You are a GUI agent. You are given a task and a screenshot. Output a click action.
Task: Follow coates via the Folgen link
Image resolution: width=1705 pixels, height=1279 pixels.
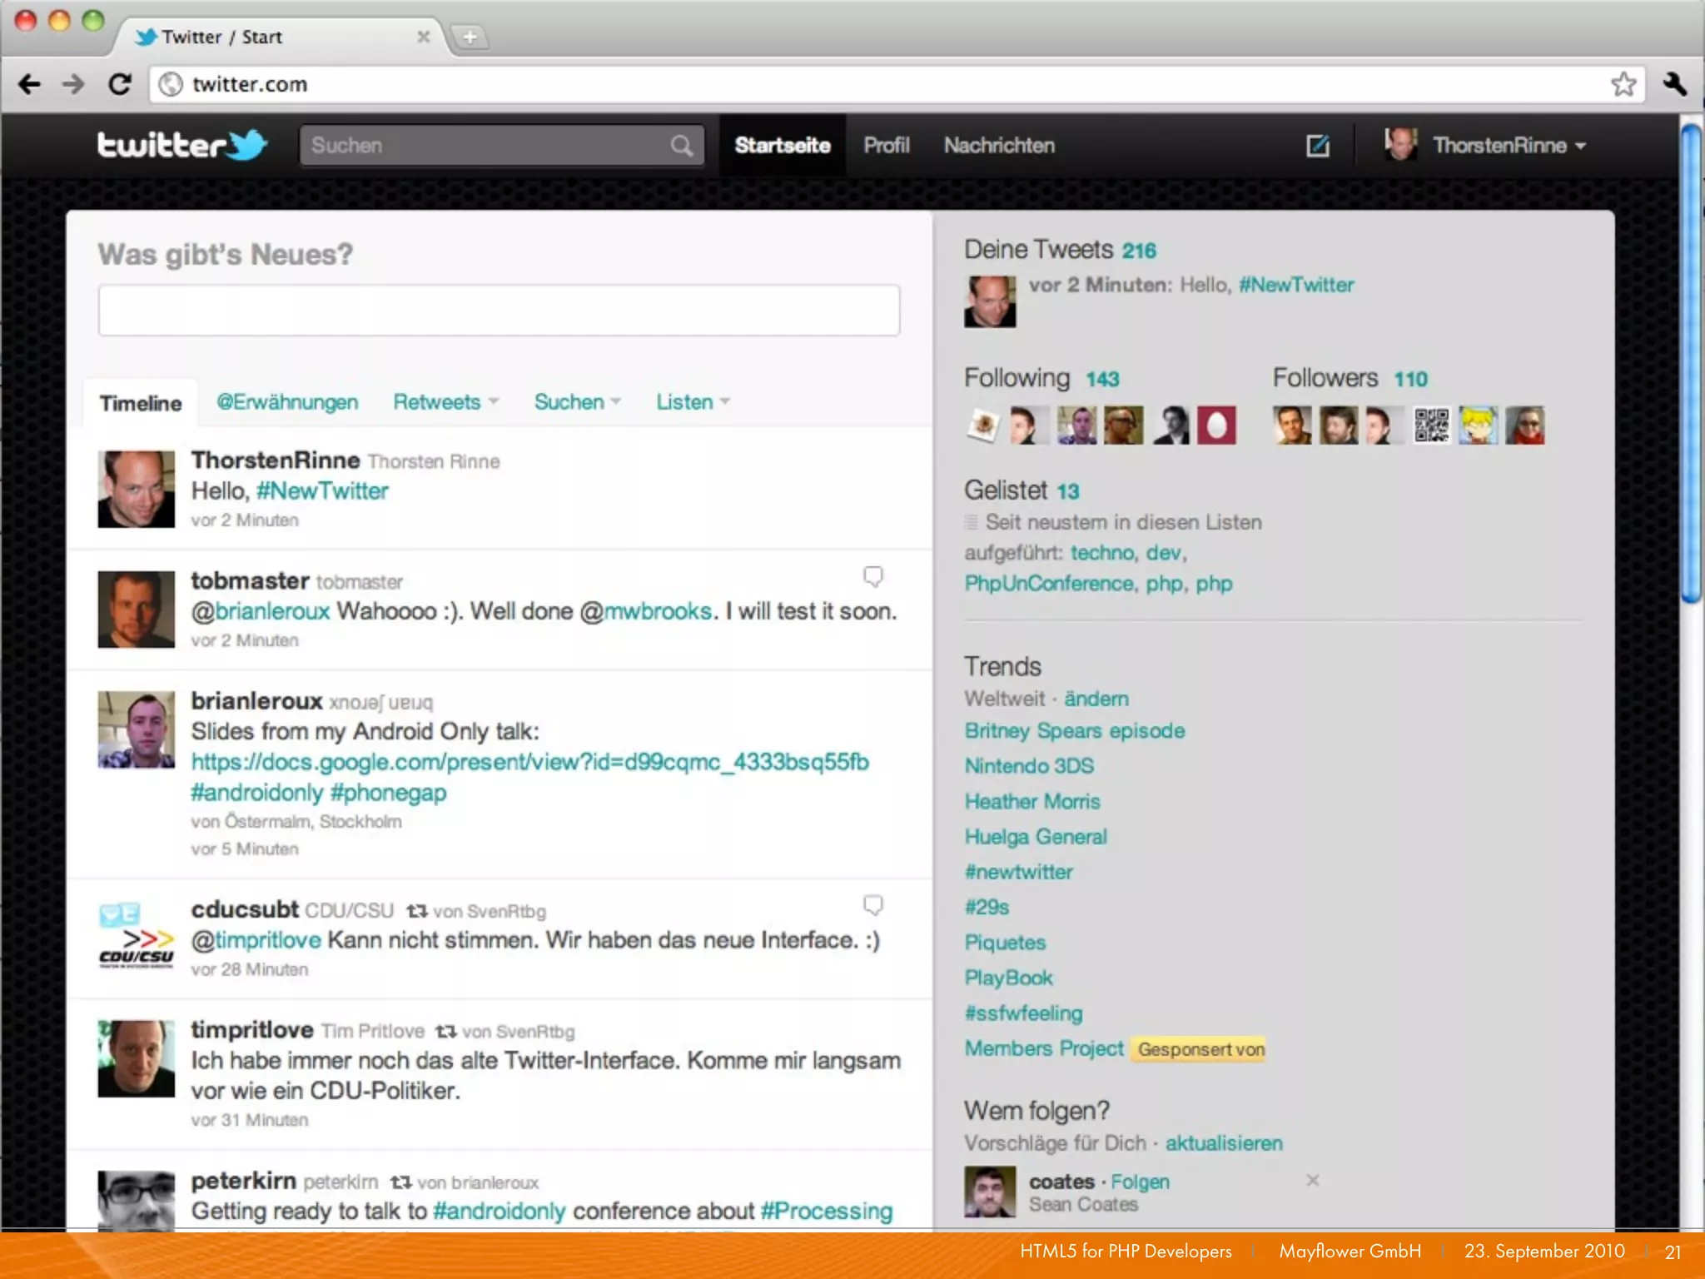[1141, 1182]
